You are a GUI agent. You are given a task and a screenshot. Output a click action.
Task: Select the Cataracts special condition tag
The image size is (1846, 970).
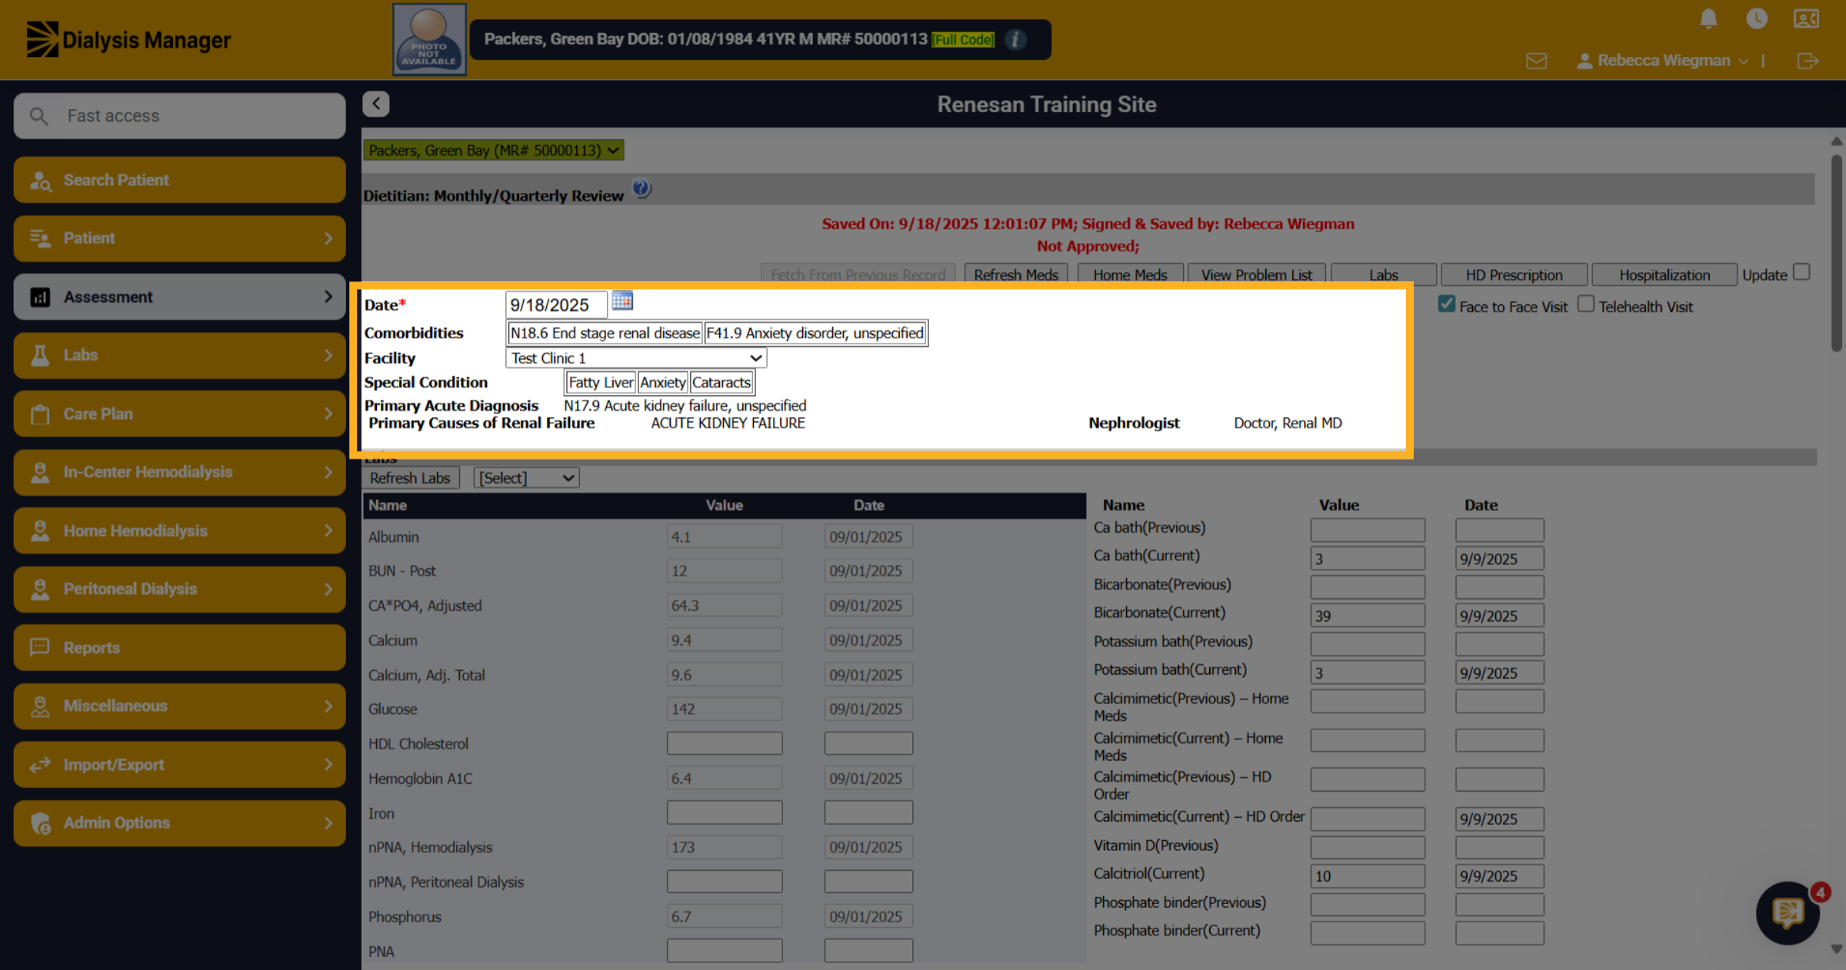pyautogui.click(x=721, y=383)
